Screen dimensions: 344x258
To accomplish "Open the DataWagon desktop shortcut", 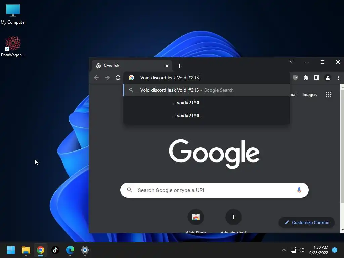I will [x=13, y=46].
